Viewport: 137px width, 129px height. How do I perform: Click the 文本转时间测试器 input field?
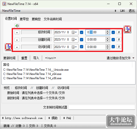pos(102,107)
